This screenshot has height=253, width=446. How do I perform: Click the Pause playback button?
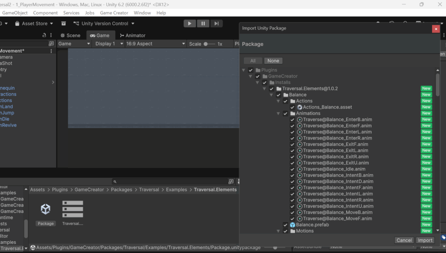click(203, 24)
